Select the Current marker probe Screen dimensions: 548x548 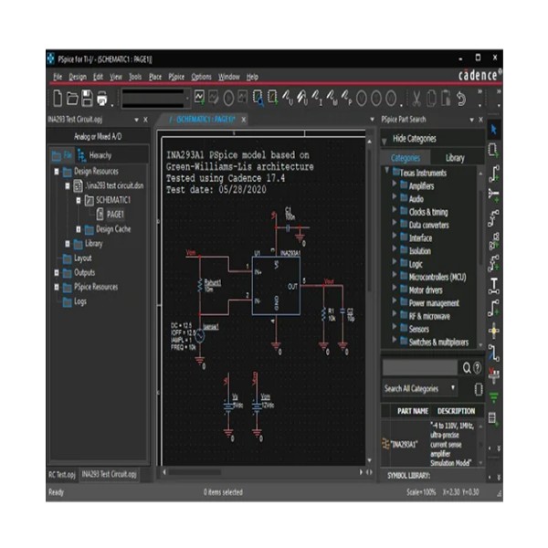(x=317, y=98)
